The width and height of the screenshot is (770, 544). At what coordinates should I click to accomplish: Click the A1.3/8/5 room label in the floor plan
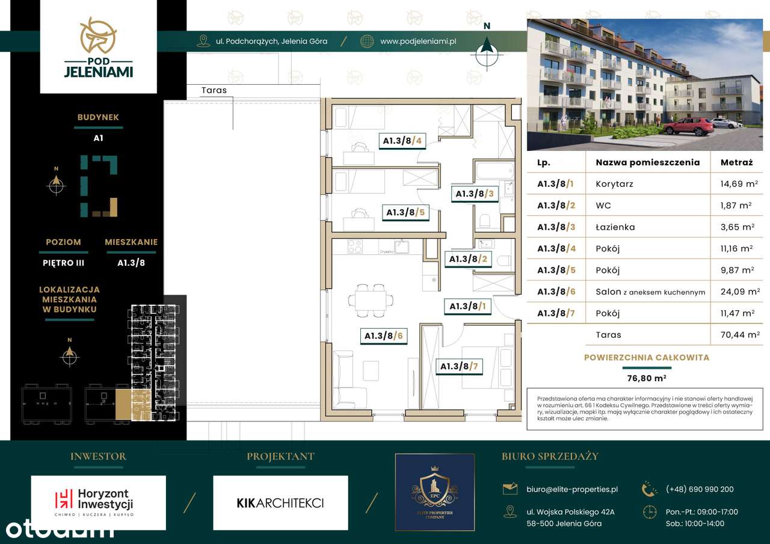pyautogui.click(x=405, y=212)
